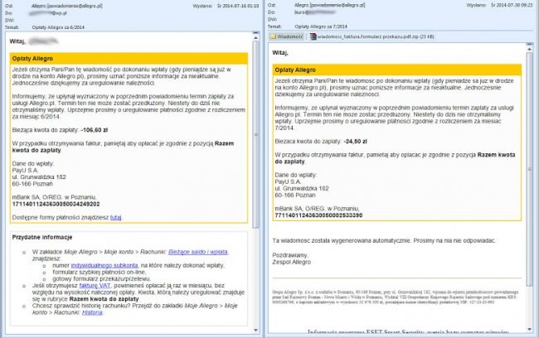The height and width of the screenshot is (338, 539).
Task: Select the sender address in the left email header
Action: tap(67, 6)
